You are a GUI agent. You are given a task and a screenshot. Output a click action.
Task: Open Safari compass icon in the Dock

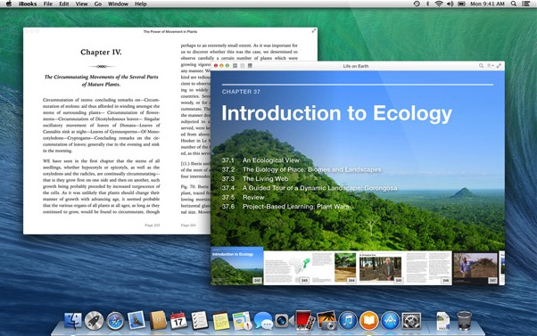(115, 321)
